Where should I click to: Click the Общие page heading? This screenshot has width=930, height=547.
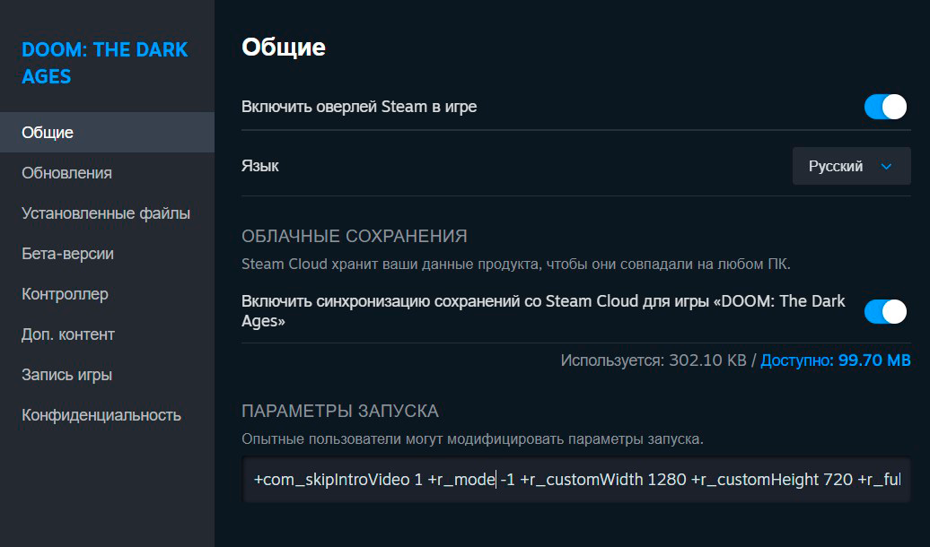coord(284,48)
